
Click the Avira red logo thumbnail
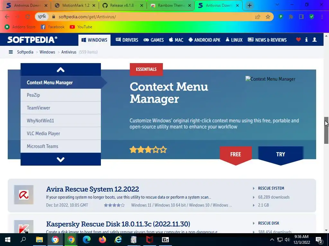pyautogui.click(x=24, y=195)
